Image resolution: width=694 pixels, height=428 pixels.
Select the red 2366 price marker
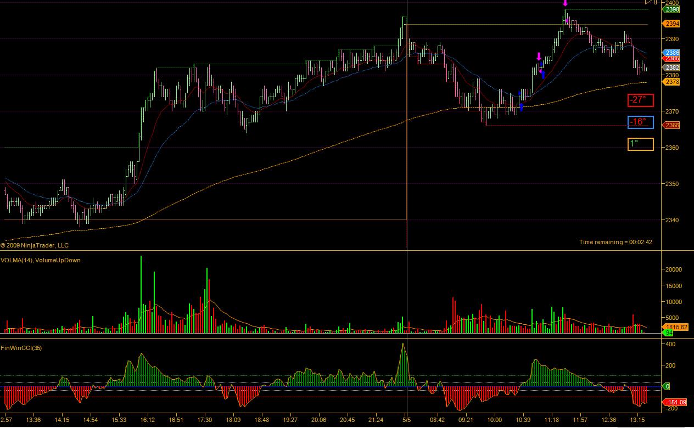pos(672,125)
